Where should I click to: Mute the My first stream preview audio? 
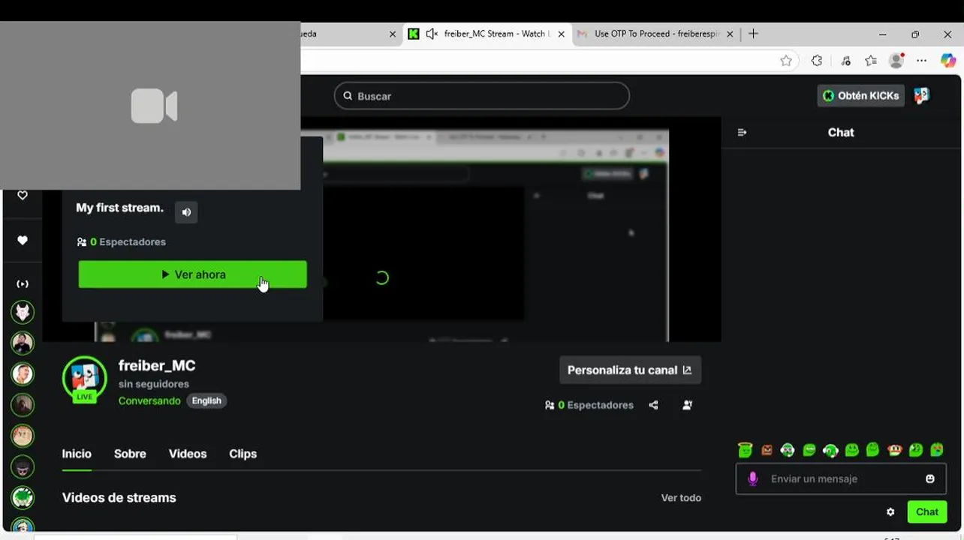[x=186, y=212]
